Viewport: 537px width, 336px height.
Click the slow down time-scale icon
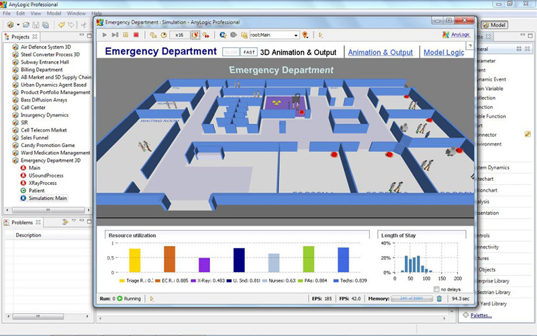[154, 35]
